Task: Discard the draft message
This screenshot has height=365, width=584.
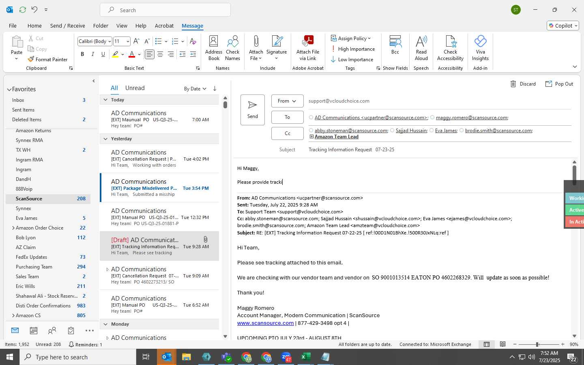Action: pos(523,84)
